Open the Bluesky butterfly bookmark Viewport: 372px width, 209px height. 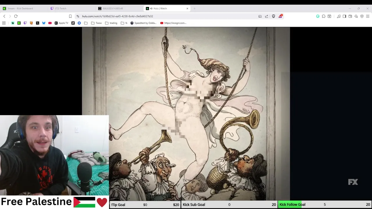(x=44, y=23)
